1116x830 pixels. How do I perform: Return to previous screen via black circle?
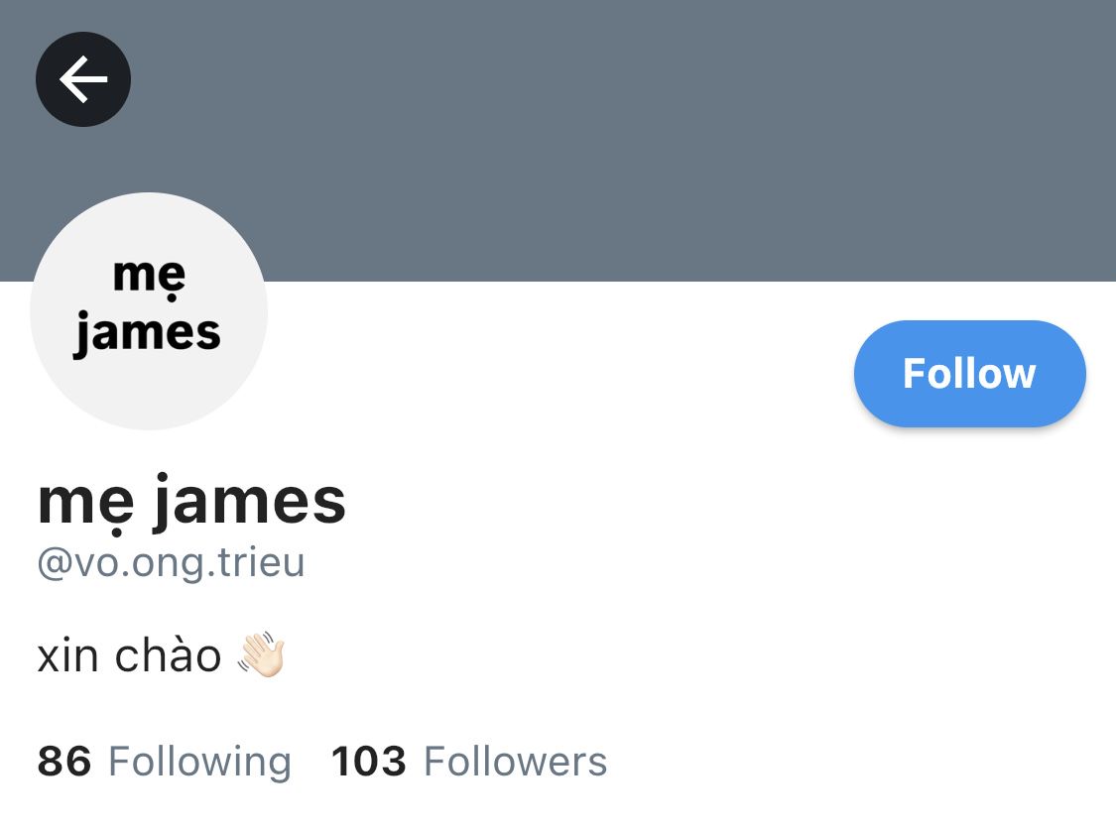point(83,79)
